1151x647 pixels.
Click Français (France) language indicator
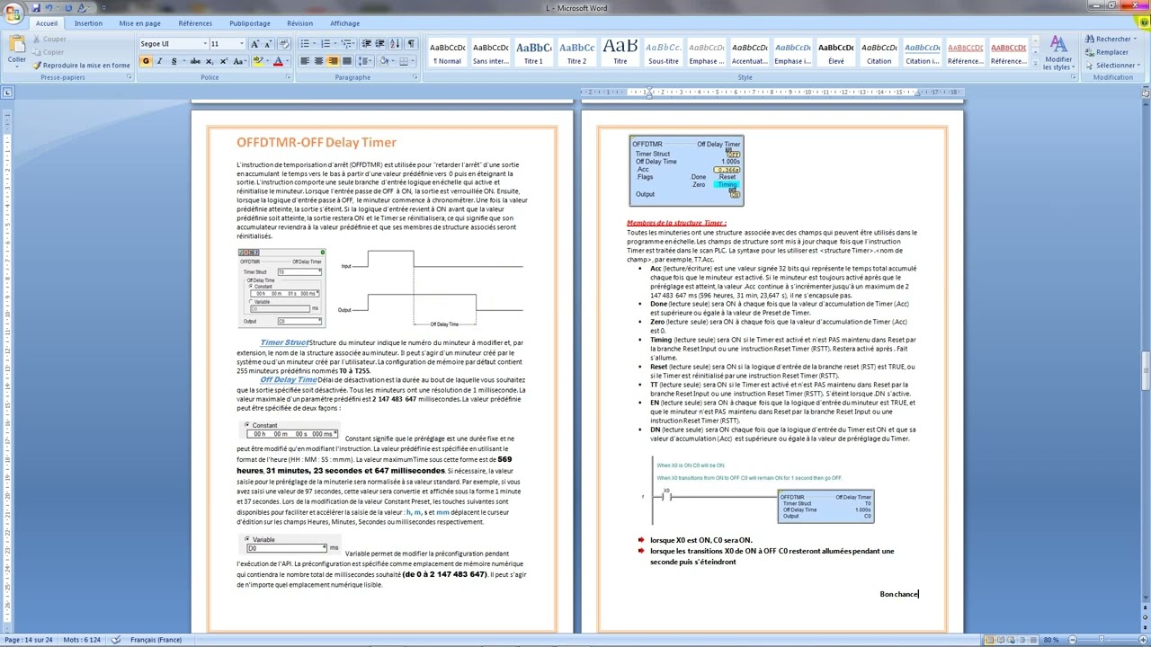[x=156, y=640]
